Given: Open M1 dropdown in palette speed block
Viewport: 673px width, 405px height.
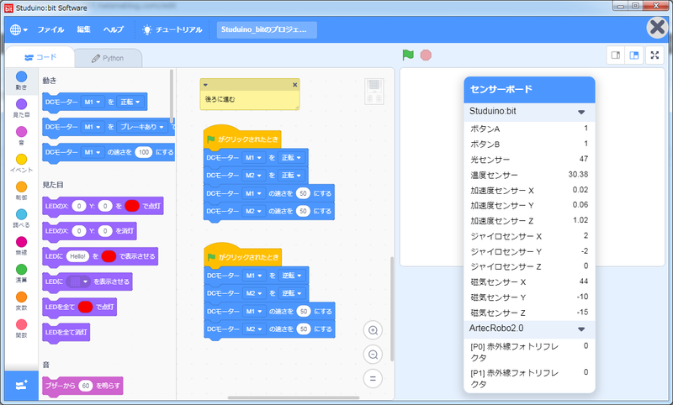Looking at the screenshot, I should [93, 152].
